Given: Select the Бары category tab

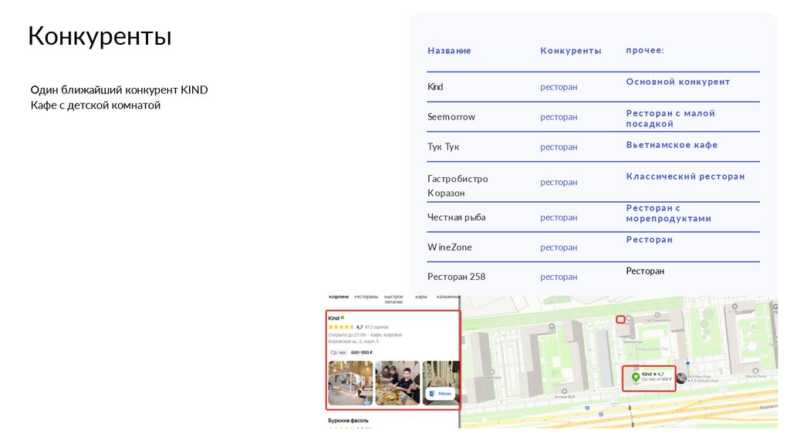Looking at the screenshot, I should pyautogui.click(x=421, y=297).
